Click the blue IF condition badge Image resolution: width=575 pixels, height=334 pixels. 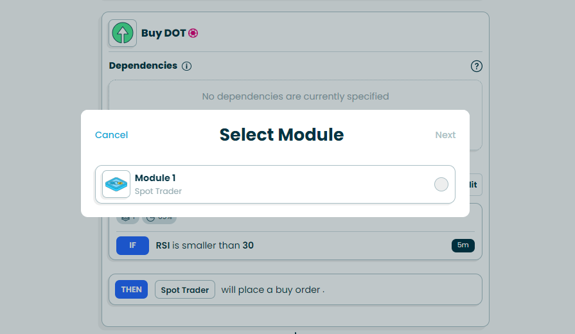132,245
